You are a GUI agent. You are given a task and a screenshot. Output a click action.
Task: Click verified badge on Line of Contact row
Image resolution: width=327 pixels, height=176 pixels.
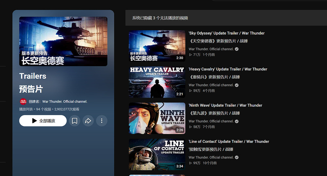(x=237, y=157)
